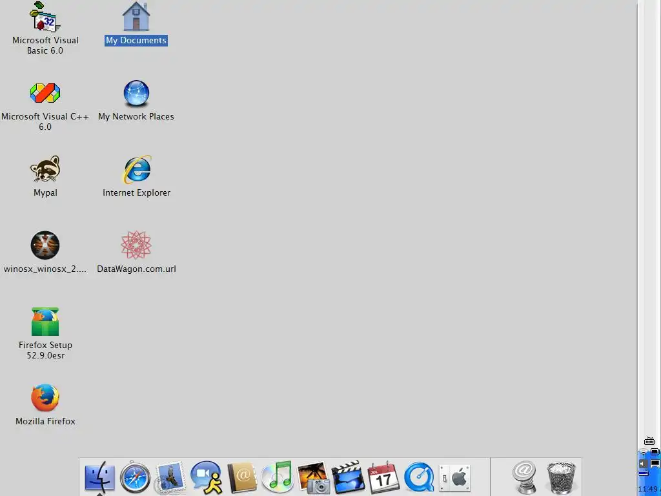Click the "Mypal" label text
Viewport: 661px width, 496px height.
tap(45, 192)
